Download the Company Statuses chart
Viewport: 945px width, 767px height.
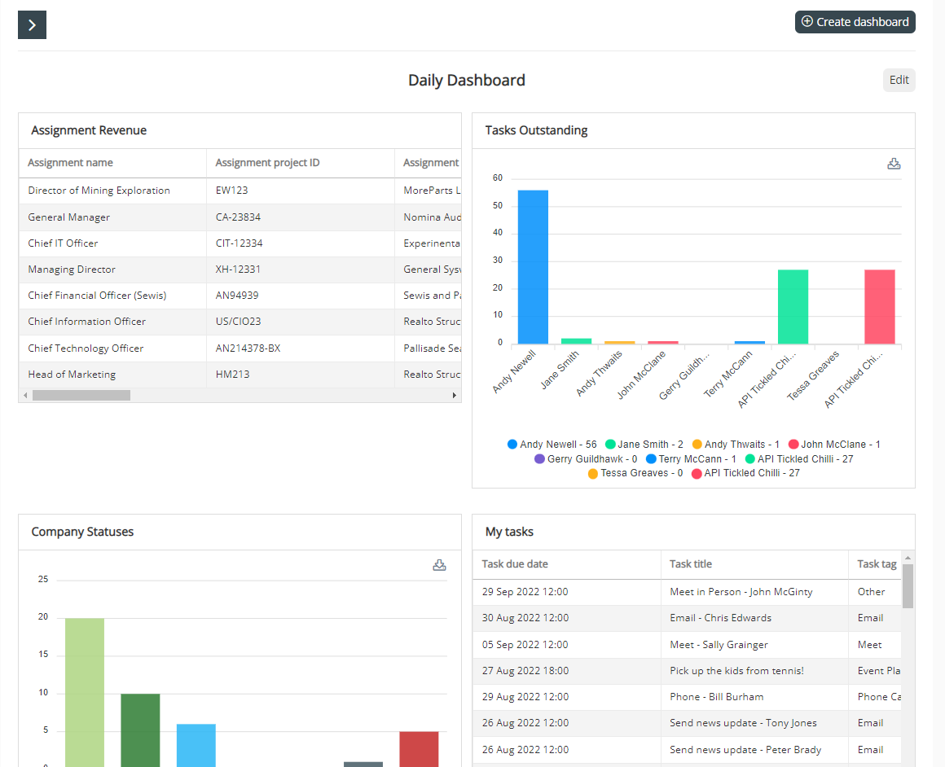(x=439, y=564)
